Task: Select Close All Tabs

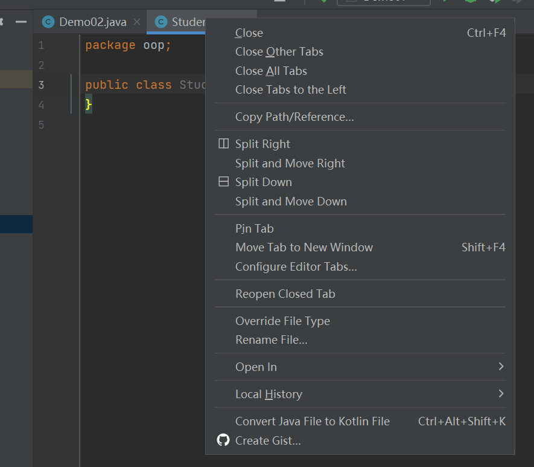Action: [x=271, y=71]
